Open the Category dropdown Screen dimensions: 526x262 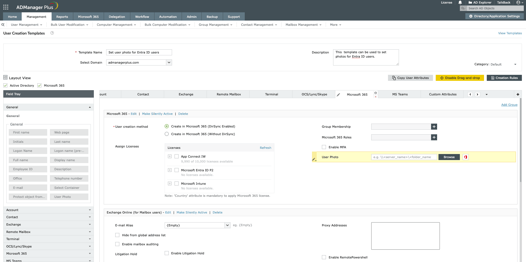504,64
